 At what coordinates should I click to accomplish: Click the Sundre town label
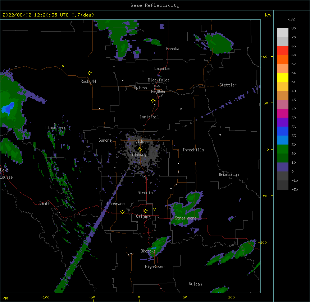tap(105, 140)
